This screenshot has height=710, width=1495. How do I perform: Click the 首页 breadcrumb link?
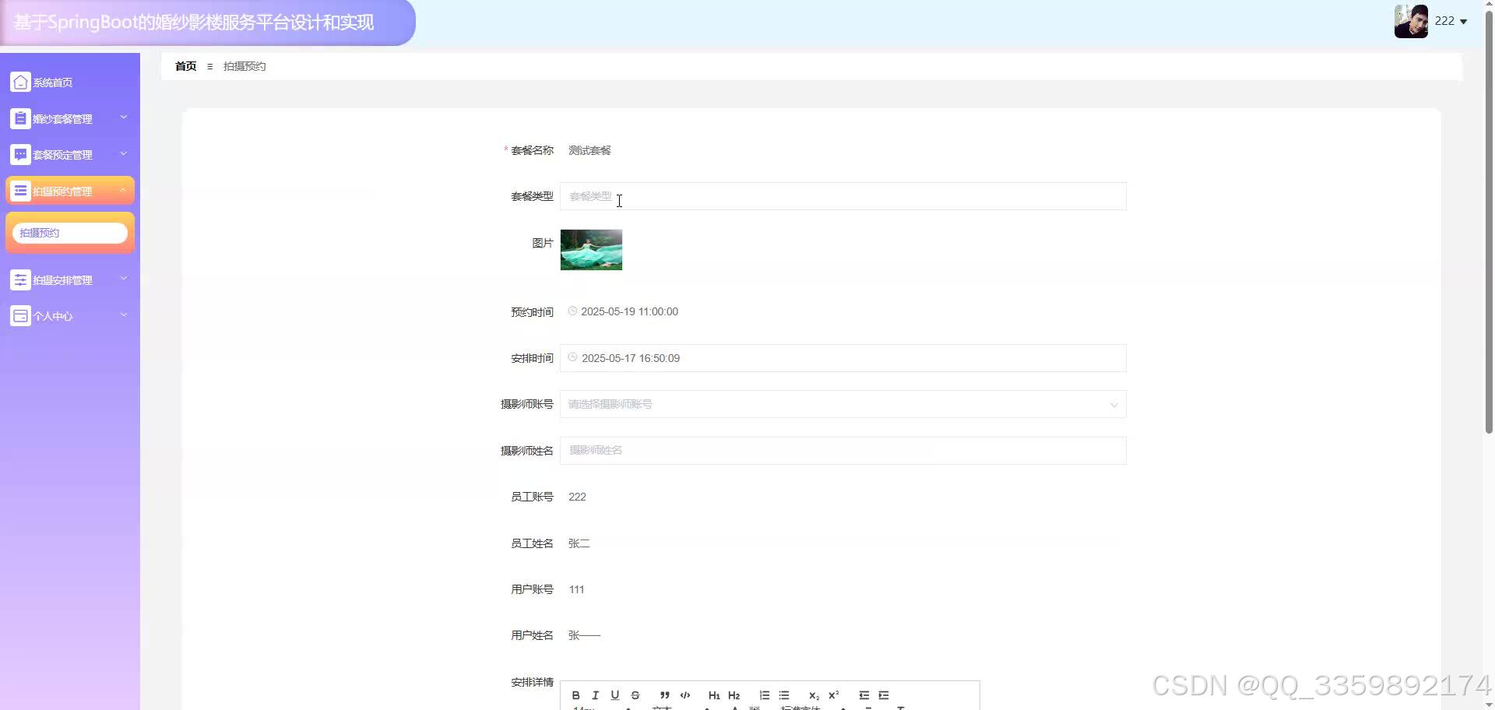point(185,66)
